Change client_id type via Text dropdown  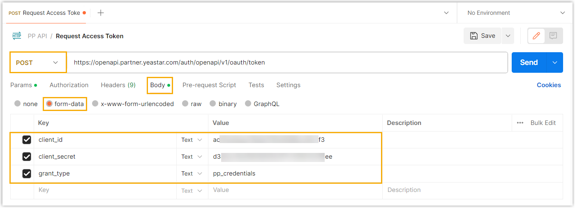(192, 140)
